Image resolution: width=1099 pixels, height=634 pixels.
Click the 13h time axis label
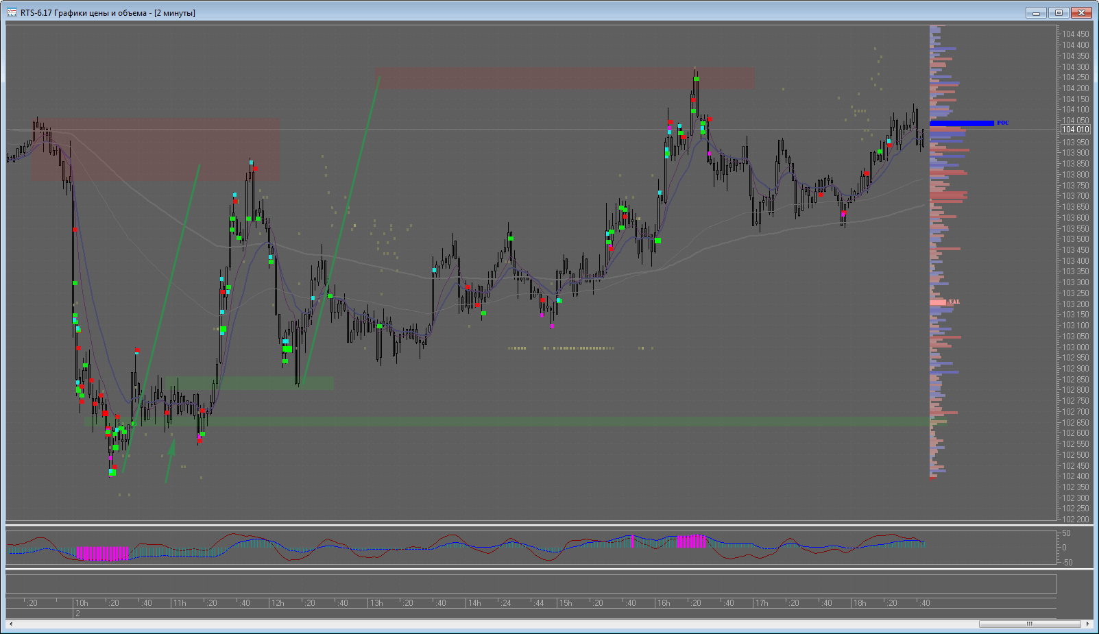376,603
